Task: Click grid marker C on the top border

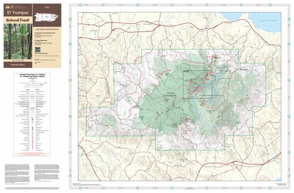Action: tap(138, 5)
